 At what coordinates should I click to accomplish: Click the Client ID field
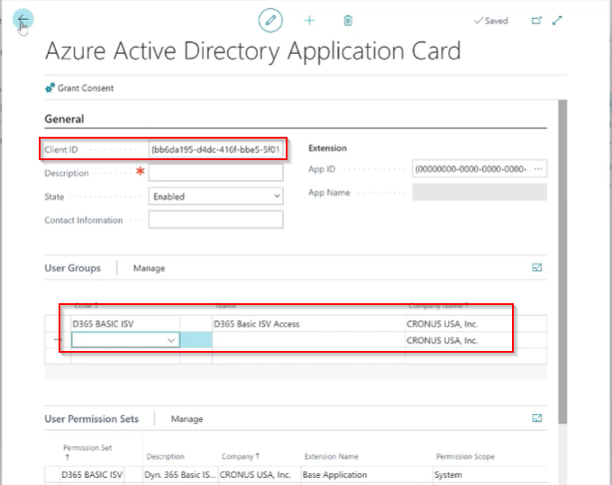click(x=215, y=149)
